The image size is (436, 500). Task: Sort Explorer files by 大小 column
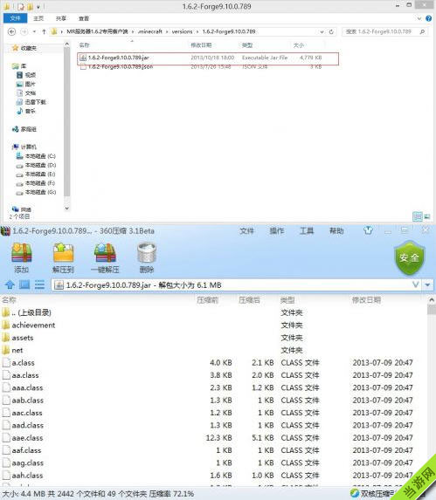(x=299, y=45)
